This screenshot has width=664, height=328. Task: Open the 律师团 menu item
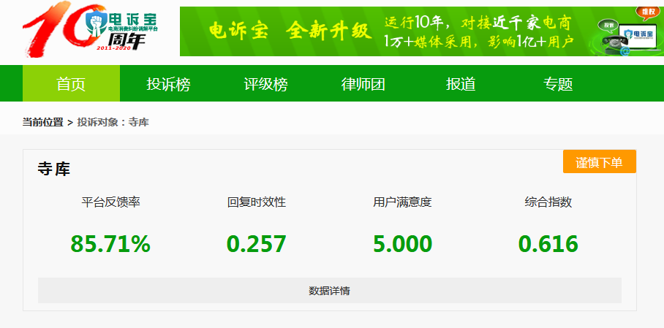click(363, 84)
